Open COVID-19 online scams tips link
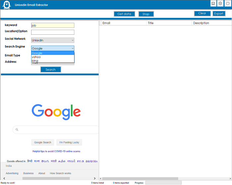232x185 pixels. coord(56,151)
